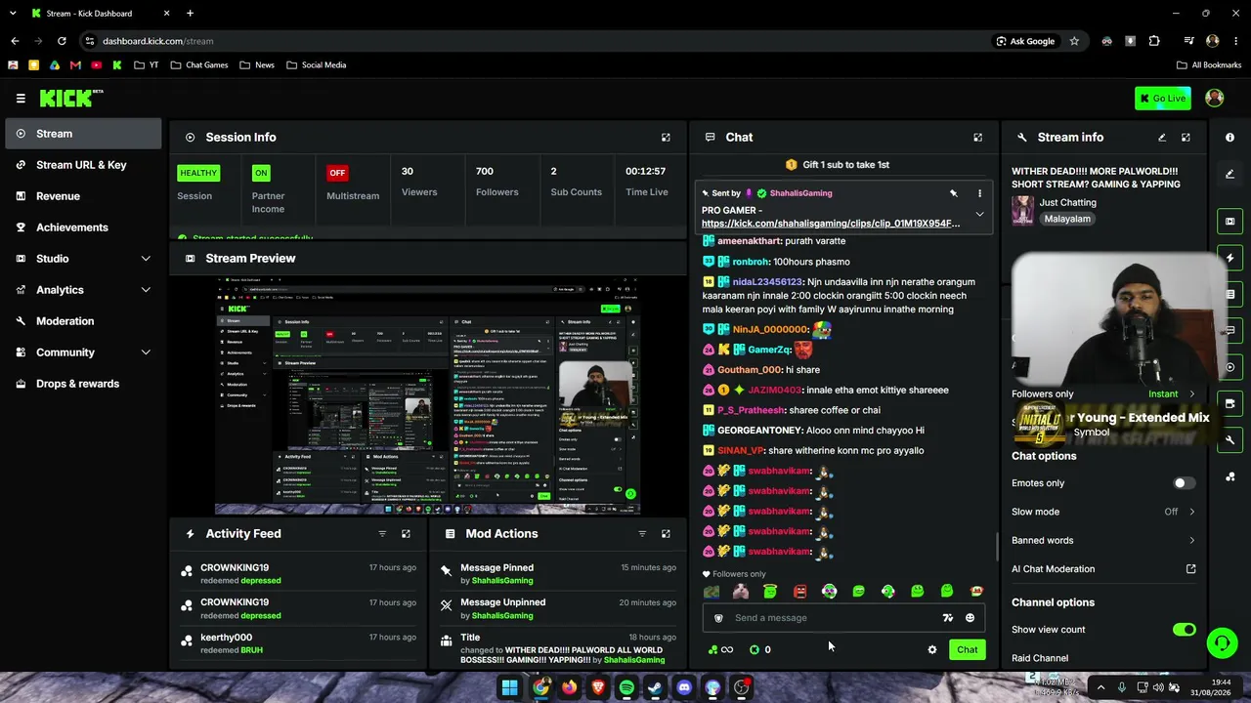Go to the Revenue page
The image size is (1251, 703).
(84, 196)
